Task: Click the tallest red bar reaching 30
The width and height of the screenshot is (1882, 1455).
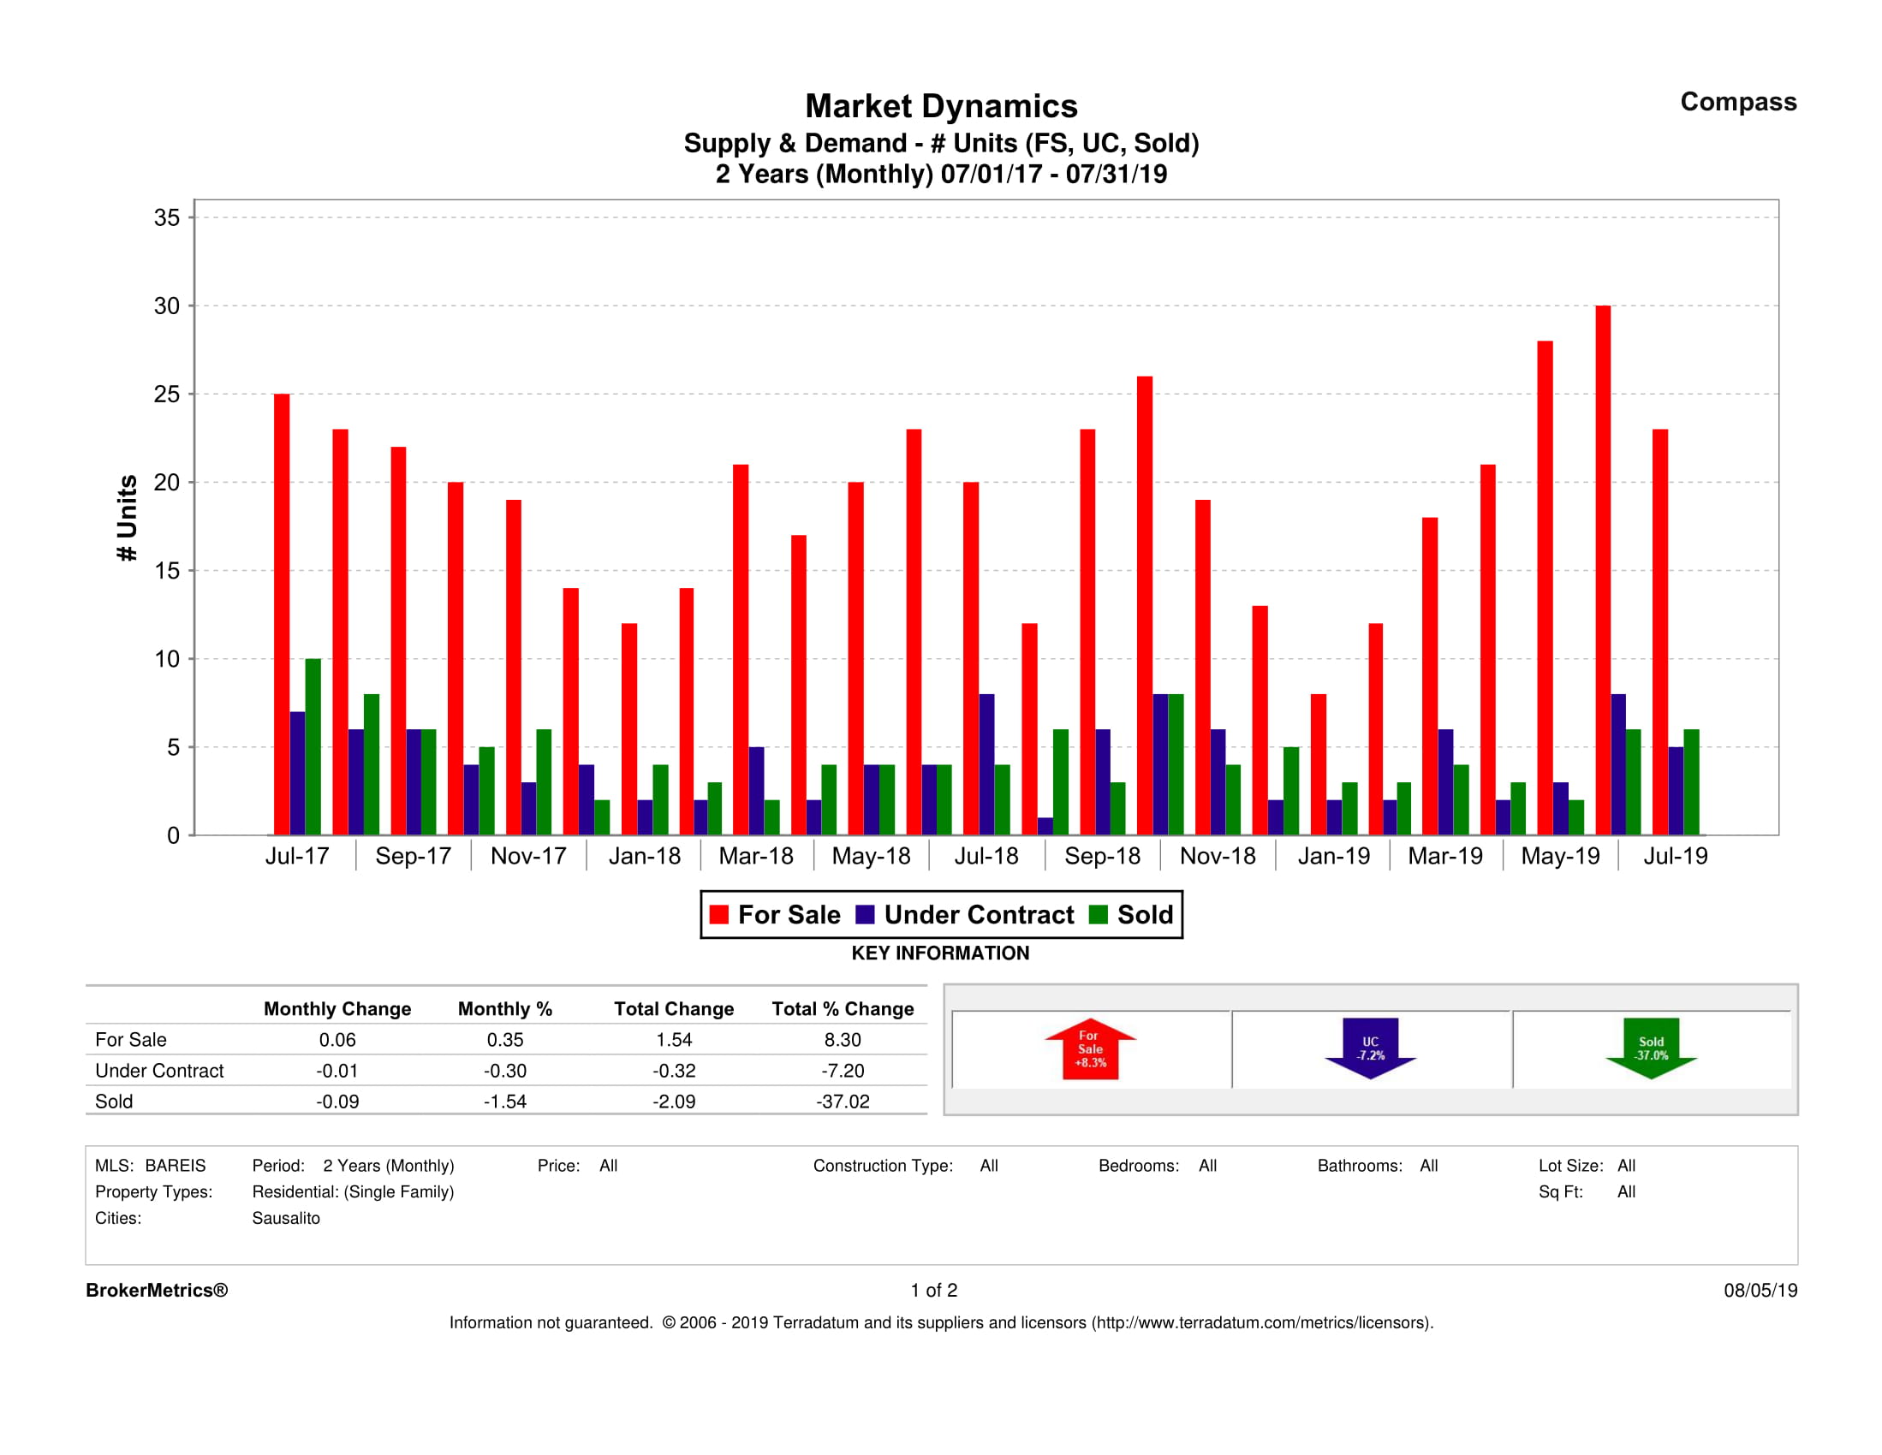Action: tap(1603, 568)
